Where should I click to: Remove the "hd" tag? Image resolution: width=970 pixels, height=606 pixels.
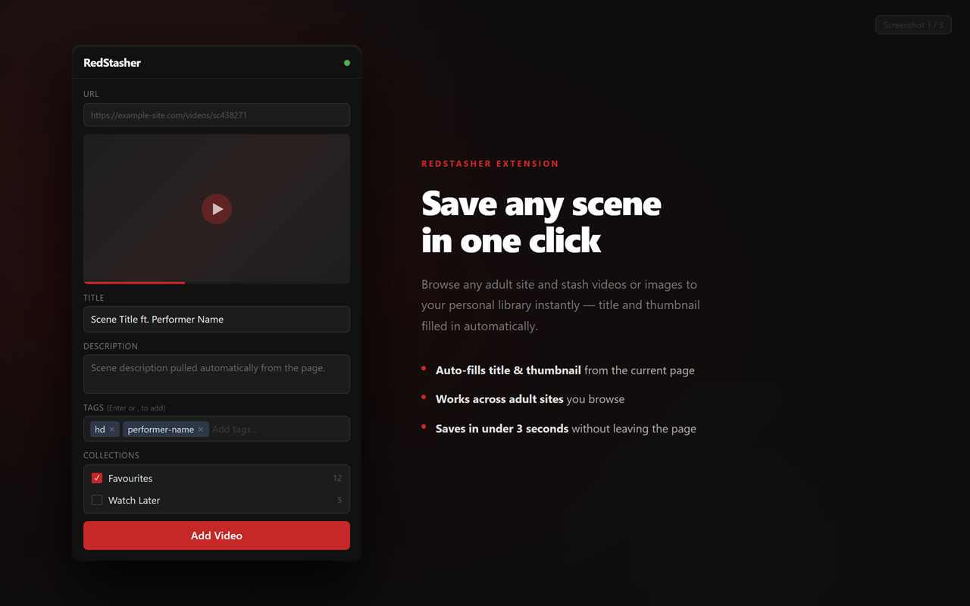[113, 429]
